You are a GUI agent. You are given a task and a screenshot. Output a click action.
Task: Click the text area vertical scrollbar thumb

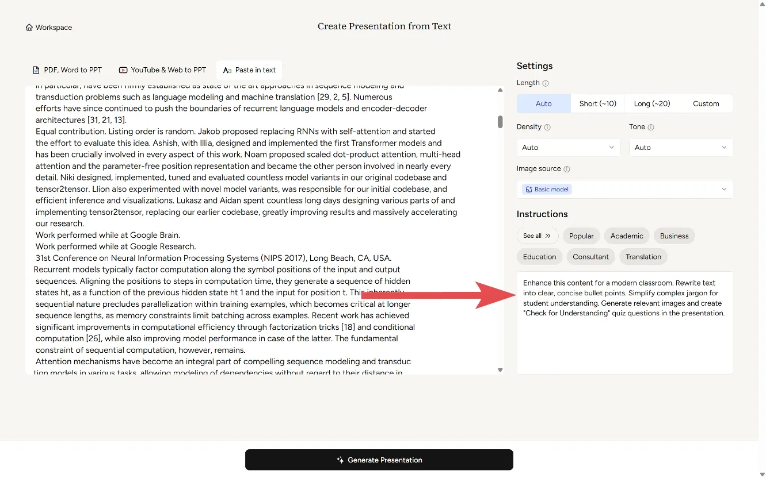click(500, 122)
